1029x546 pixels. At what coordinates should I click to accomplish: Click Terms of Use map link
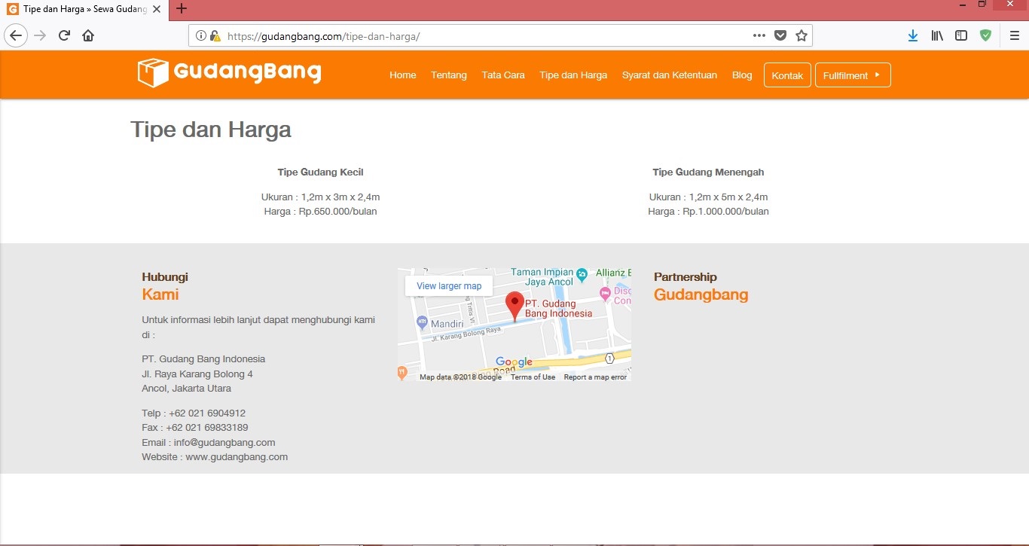[x=533, y=377]
